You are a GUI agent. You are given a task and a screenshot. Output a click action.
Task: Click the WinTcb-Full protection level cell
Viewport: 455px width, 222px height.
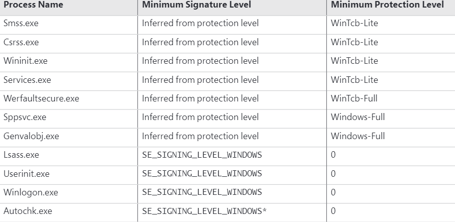pyautogui.click(x=354, y=98)
